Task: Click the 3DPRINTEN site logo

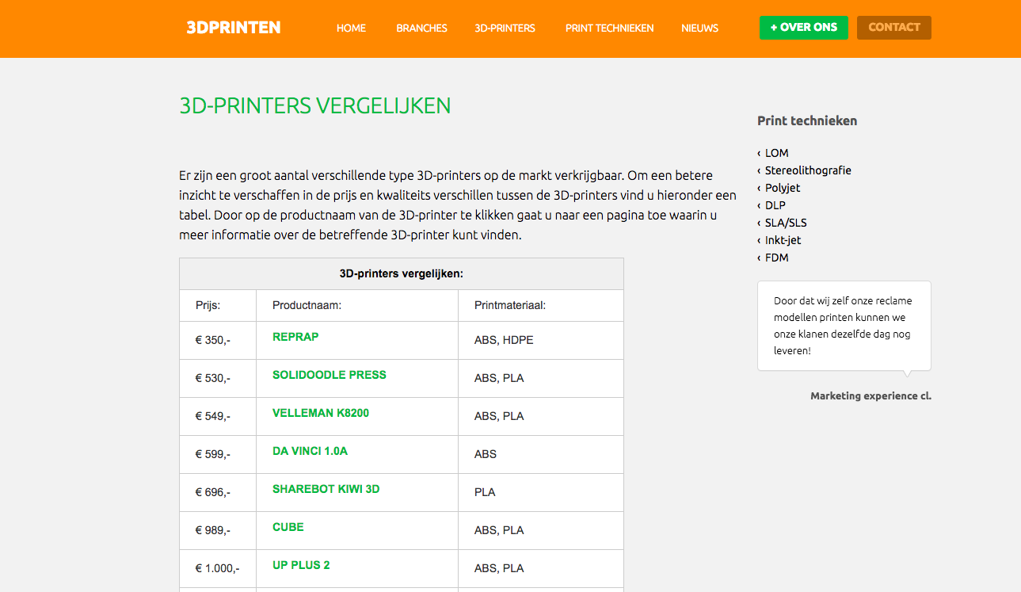Action: click(x=233, y=28)
